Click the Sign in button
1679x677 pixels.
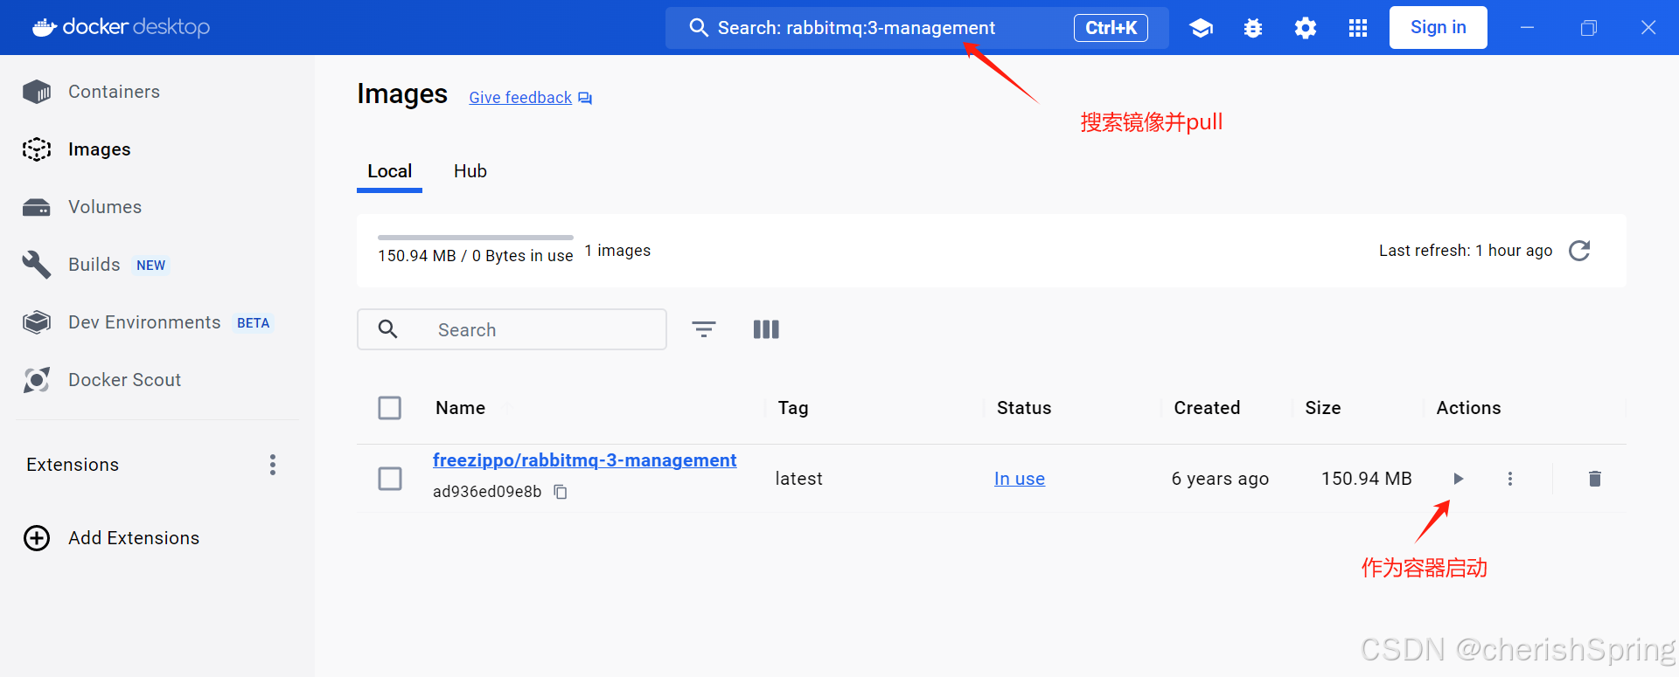(1439, 27)
